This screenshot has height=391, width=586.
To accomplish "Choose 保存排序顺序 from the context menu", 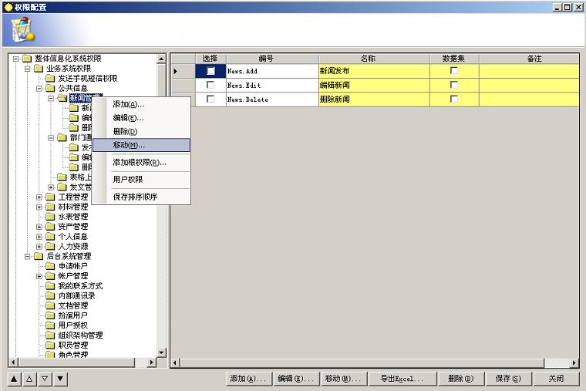I will click(x=141, y=197).
